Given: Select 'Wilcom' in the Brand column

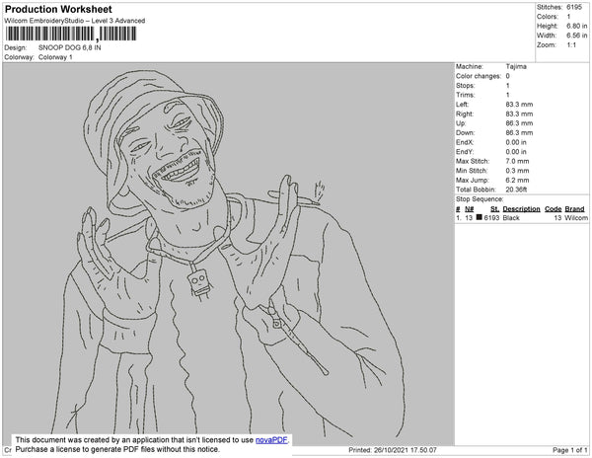Looking at the screenshot, I should click(x=576, y=218).
